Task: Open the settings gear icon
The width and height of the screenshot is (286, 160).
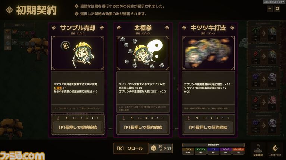Action: 277,9
